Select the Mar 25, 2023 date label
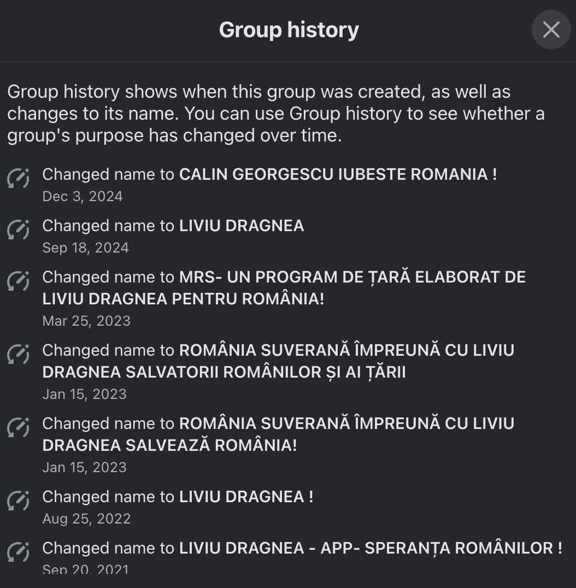The height and width of the screenshot is (588, 576). coord(86,321)
